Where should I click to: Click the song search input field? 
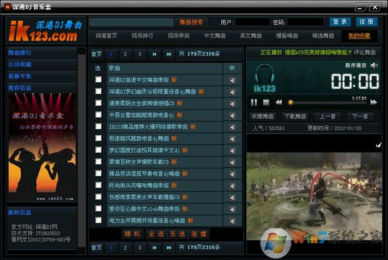[x=131, y=23]
